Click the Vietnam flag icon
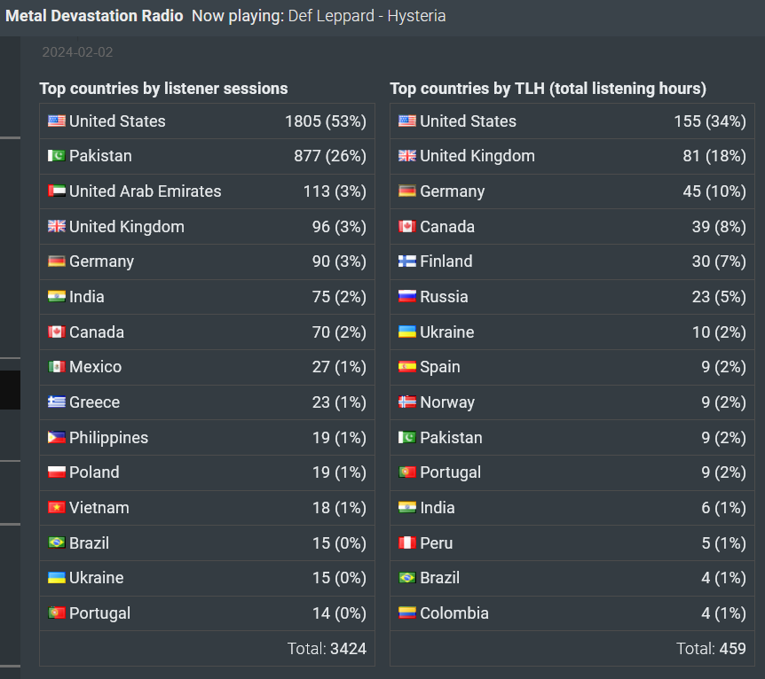Screen dimensions: 765x679 pyautogui.click(x=57, y=507)
